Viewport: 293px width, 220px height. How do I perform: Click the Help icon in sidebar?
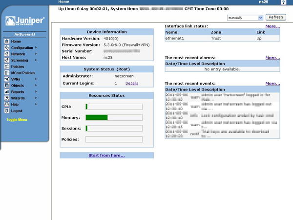point(7,104)
